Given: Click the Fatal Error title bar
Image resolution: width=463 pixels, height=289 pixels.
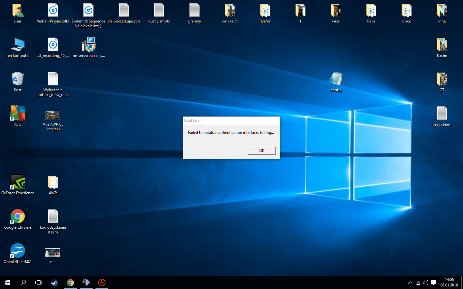Looking at the screenshot, I should 231,120.
